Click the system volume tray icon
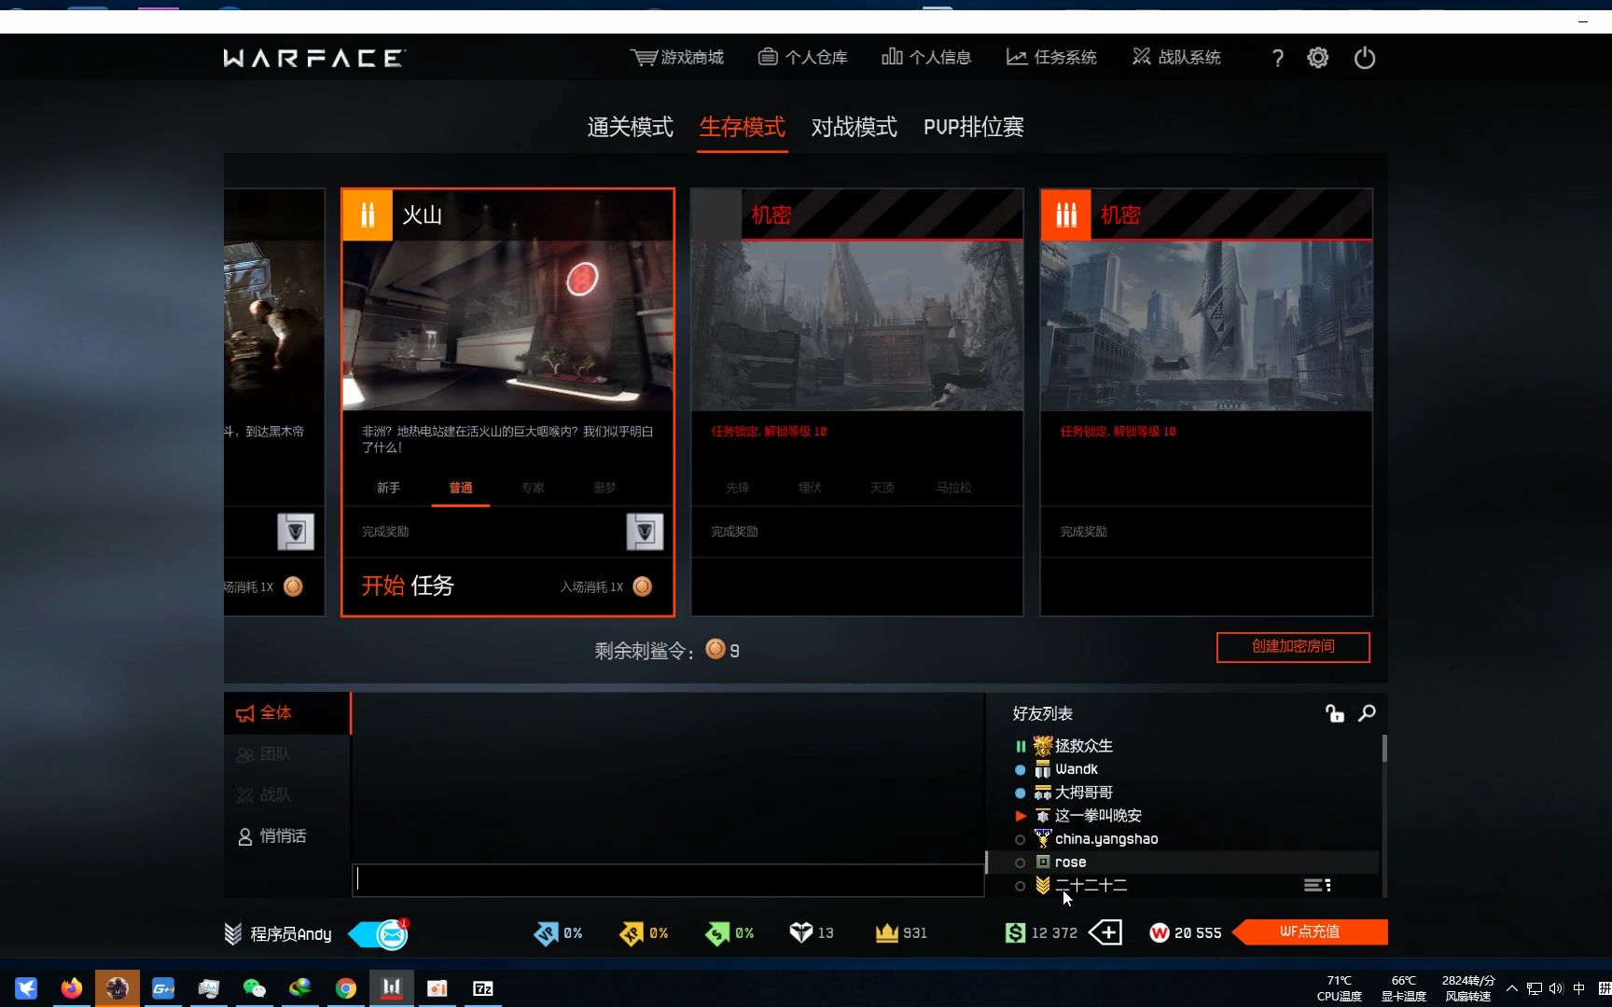 click(1555, 988)
